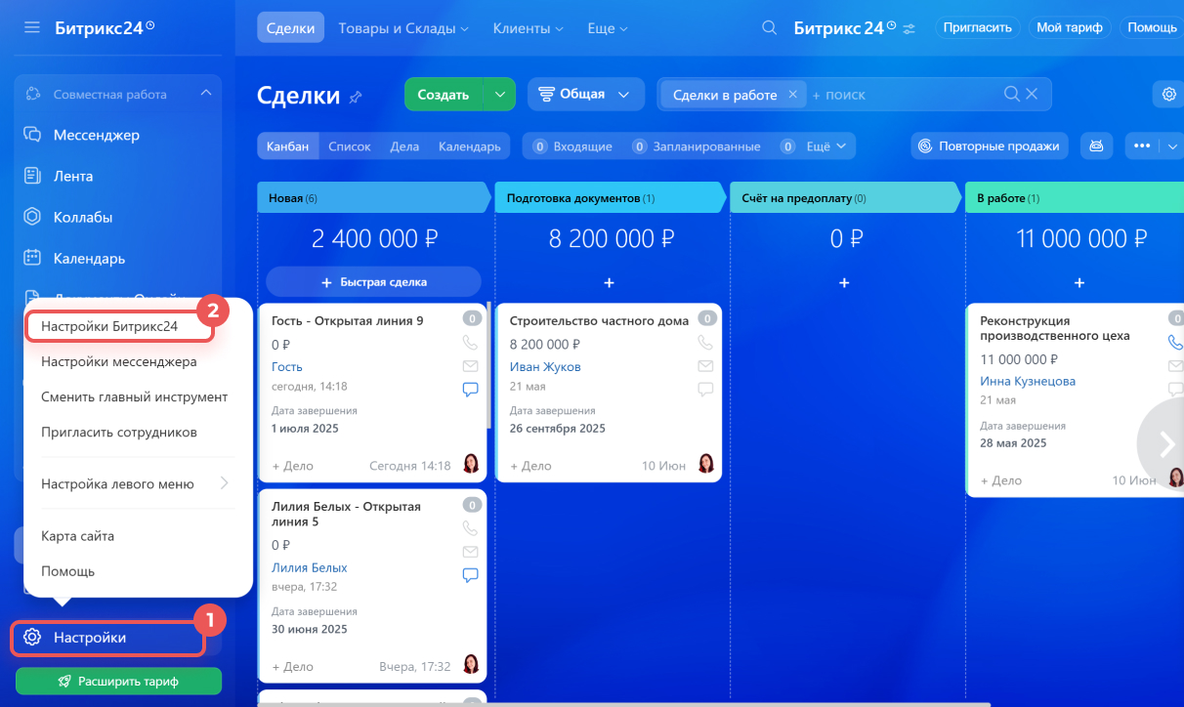The image size is (1184, 707).
Task: Click the robot icon next to Повторные продажи
Action: pyautogui.click(x=1097, y=146)
